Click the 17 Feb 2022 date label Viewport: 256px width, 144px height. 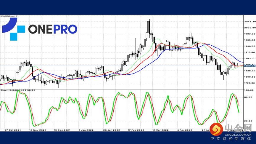pos(136,130)
